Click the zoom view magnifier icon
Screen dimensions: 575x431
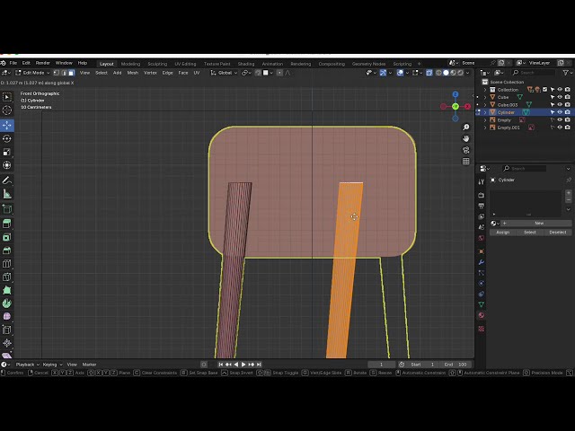(x=465, y=128)
